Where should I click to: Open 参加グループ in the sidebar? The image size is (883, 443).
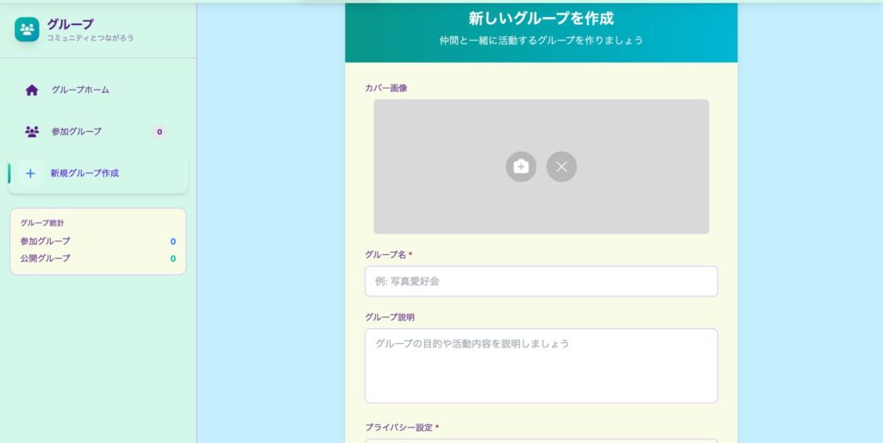coord(98,132)
